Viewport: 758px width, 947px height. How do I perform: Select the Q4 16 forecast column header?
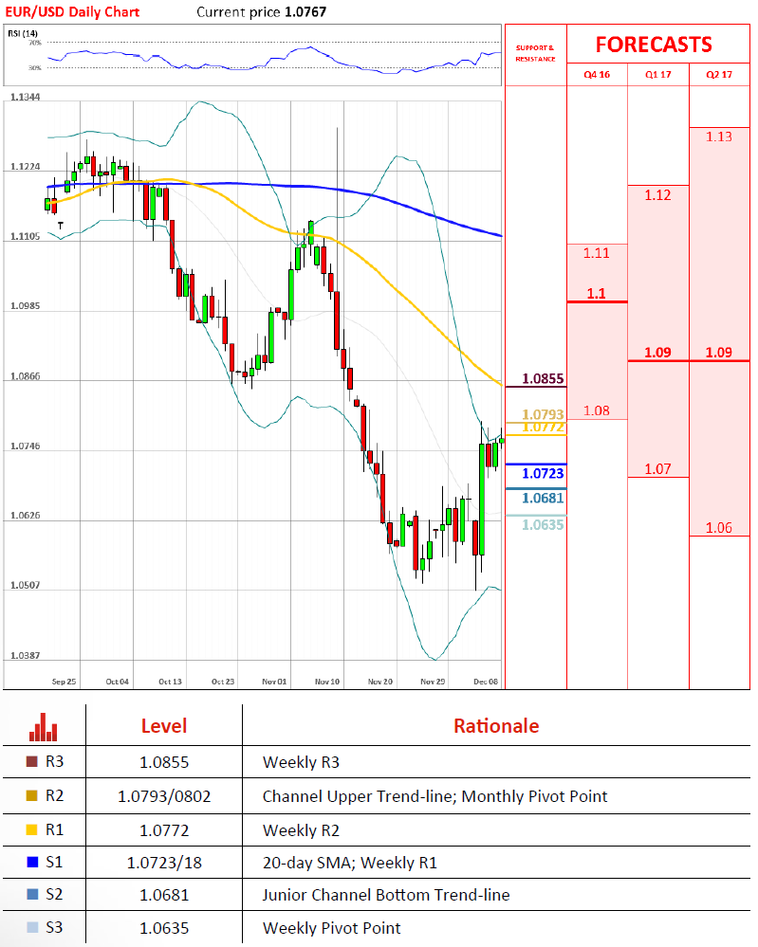pyautogui.click(x=597, y=74)
